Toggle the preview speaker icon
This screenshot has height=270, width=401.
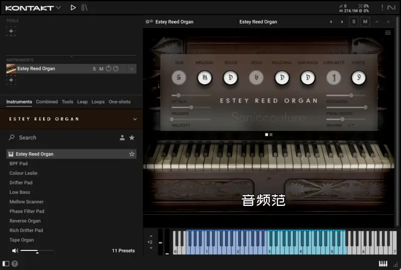point(15,250)
